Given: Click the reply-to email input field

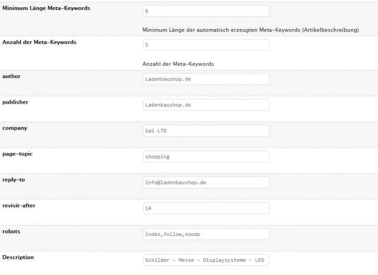Looking at the screenshot, I should click(x=206, y=183).
